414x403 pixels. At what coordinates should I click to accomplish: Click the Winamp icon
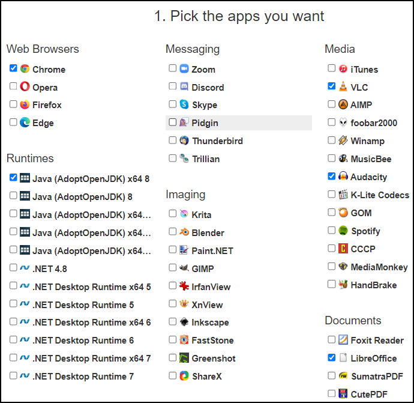click(343, 141)
